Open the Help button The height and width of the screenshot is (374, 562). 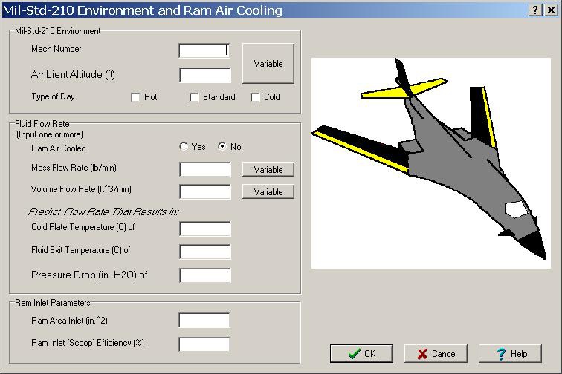click(510, 354)
